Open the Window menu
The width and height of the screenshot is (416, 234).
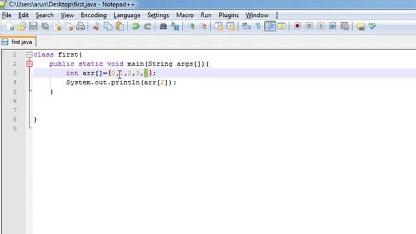click(257, 16)
